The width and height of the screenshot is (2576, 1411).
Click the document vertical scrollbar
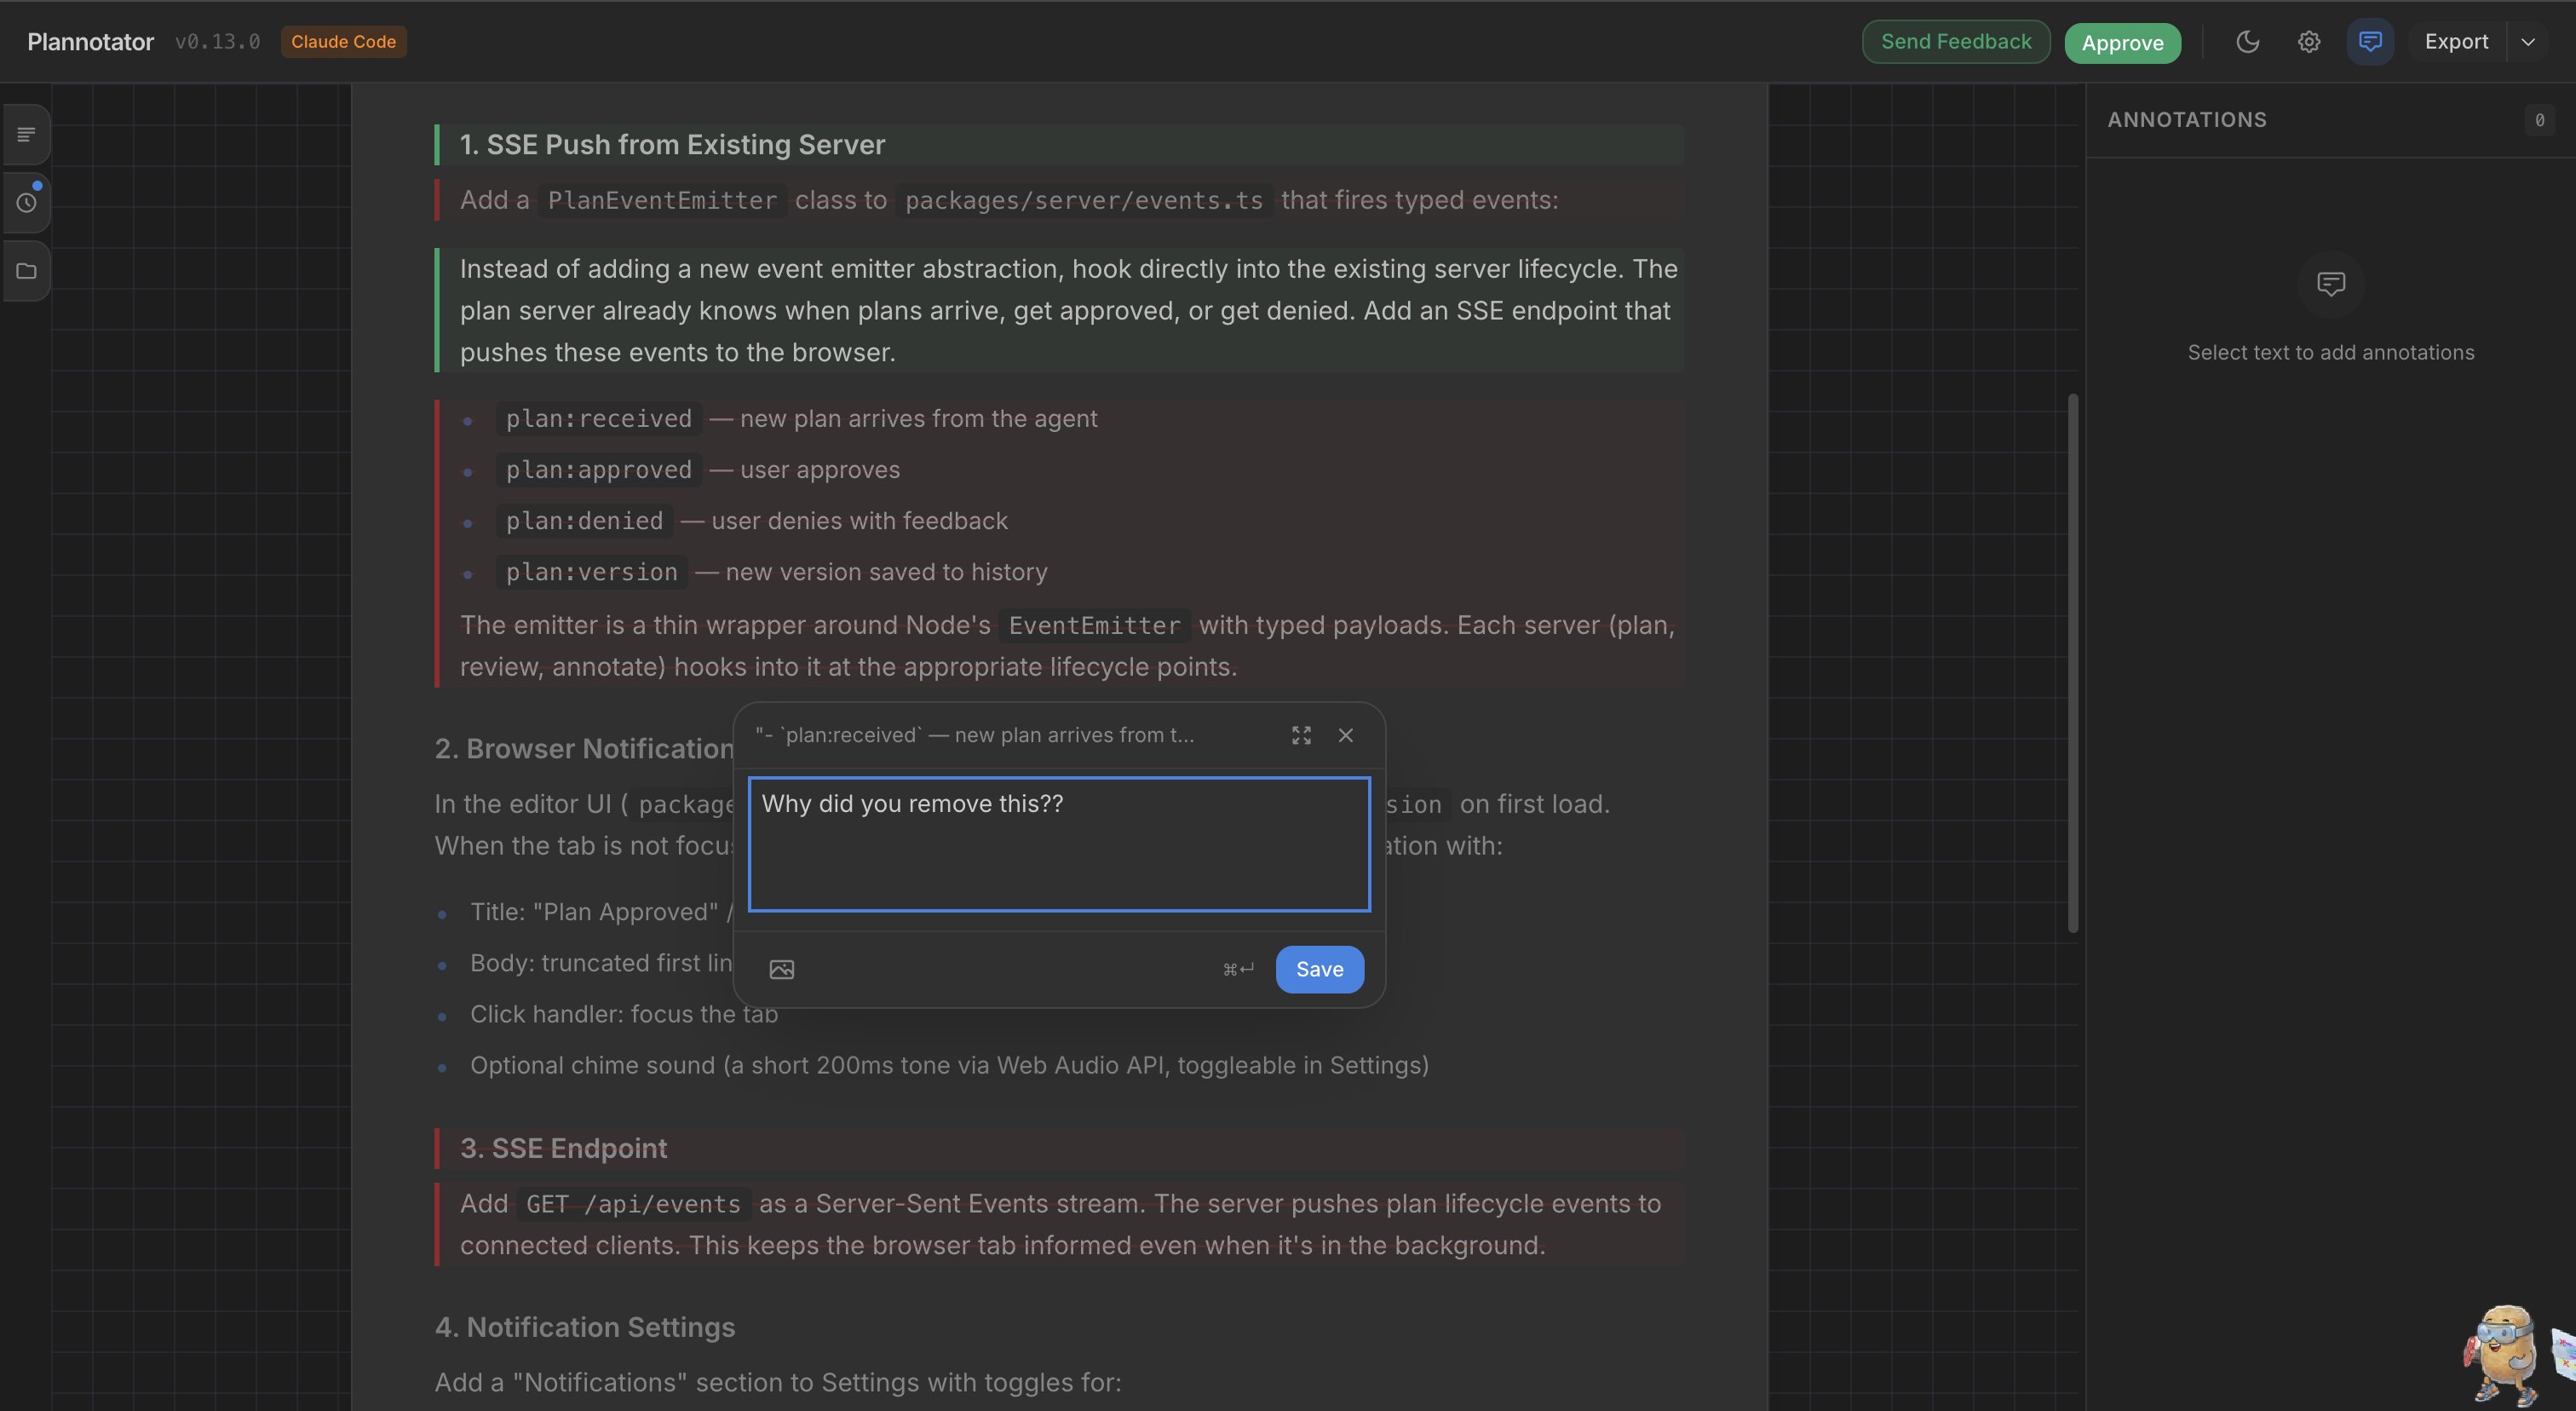[2073, 662]
